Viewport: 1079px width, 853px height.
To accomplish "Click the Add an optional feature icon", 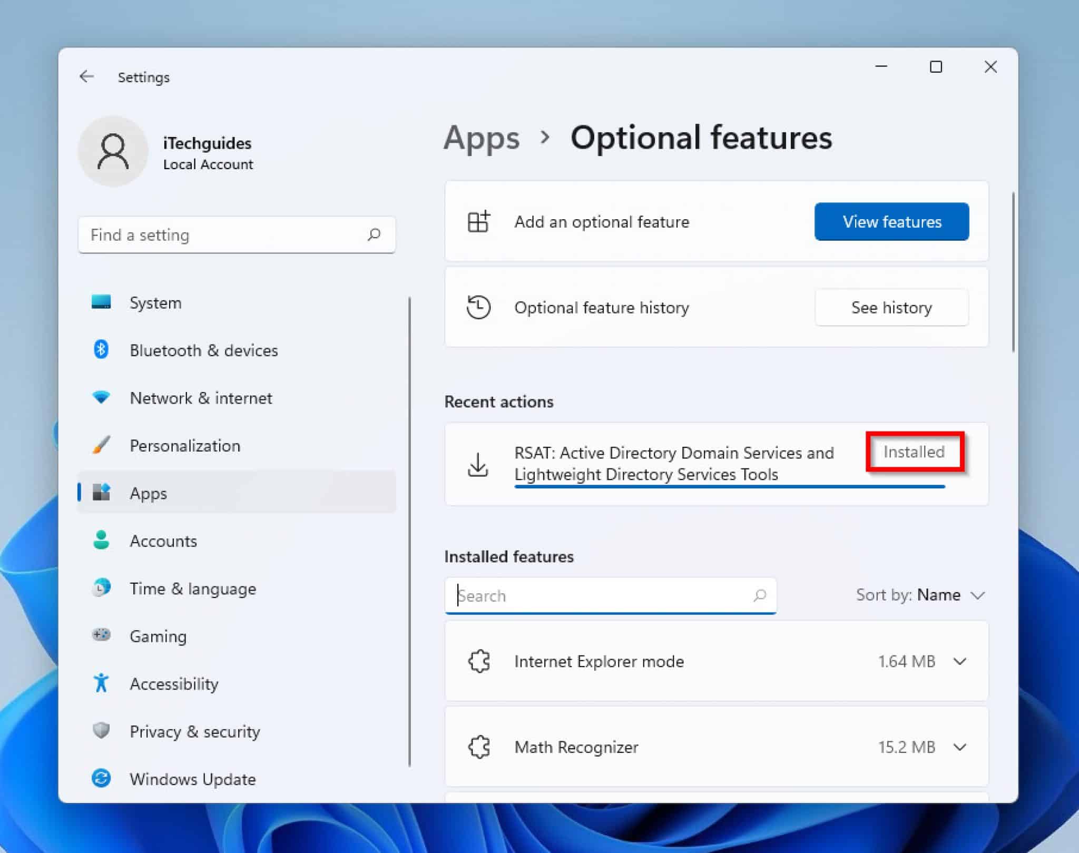I will (478, 221).
